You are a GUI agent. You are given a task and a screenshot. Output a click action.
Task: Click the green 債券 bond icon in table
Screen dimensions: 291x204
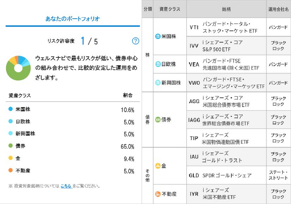(158, 119)
